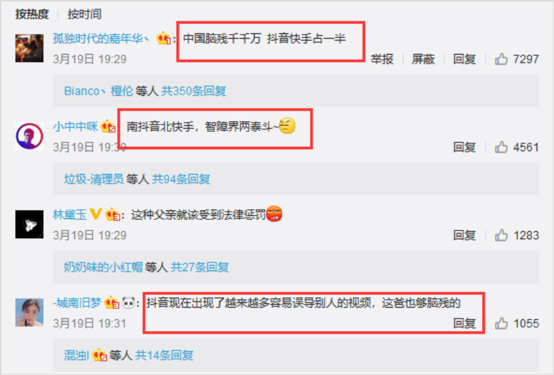The width and height of the screenshot is (554, 375).
Task: Expand 共27条回复 replies
Action: (200, 267)
